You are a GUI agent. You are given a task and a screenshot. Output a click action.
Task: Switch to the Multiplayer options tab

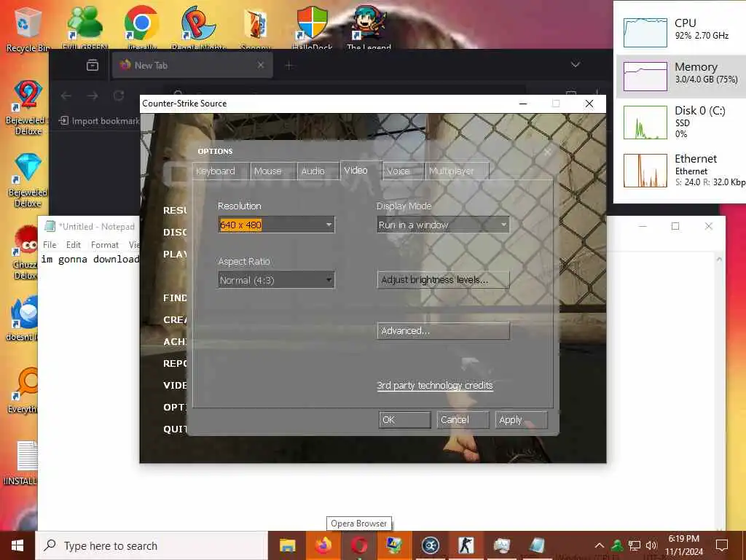coord(457,171)
